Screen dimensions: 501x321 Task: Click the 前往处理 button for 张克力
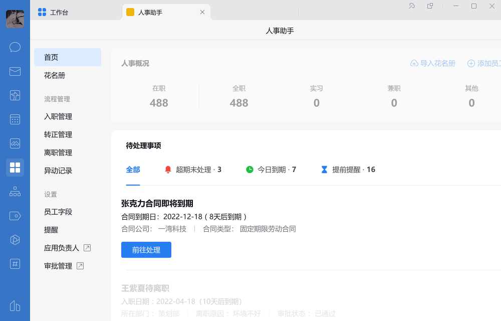[146, 250]
